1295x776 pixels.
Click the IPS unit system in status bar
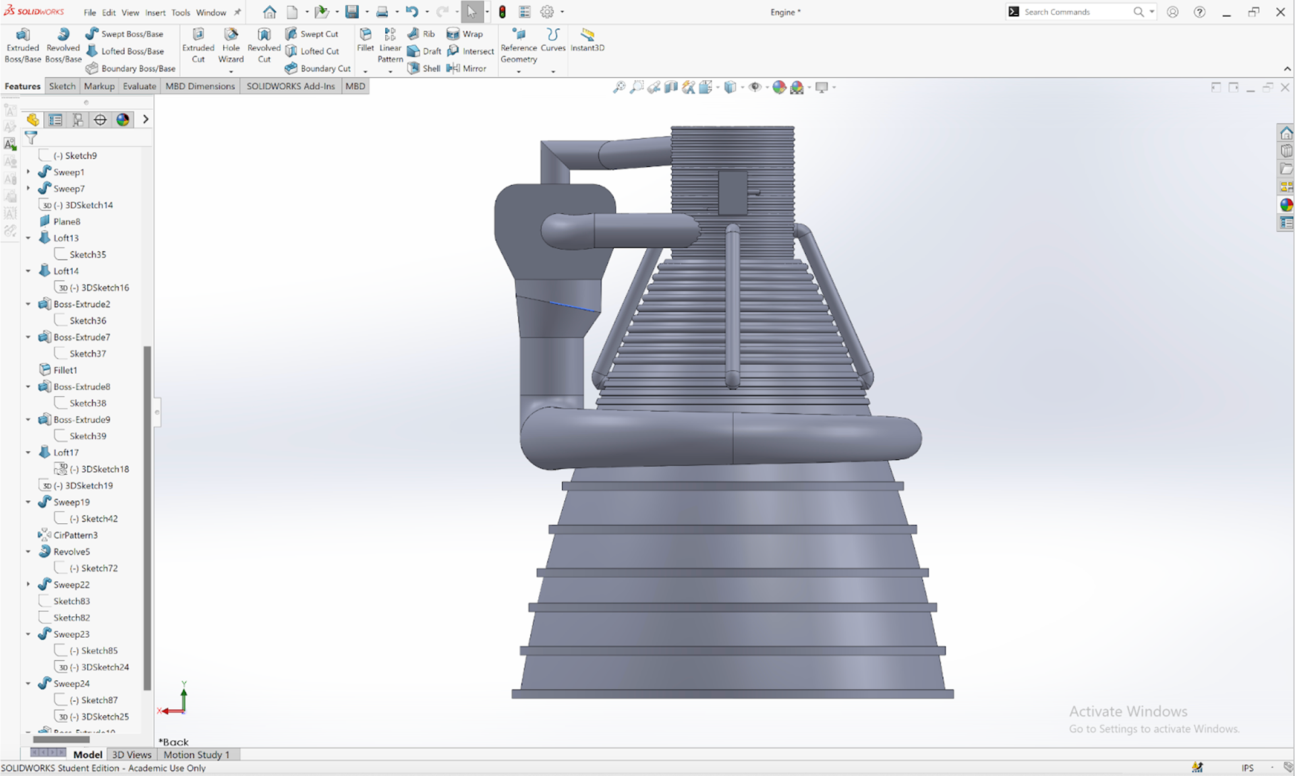pos(1248,768)
